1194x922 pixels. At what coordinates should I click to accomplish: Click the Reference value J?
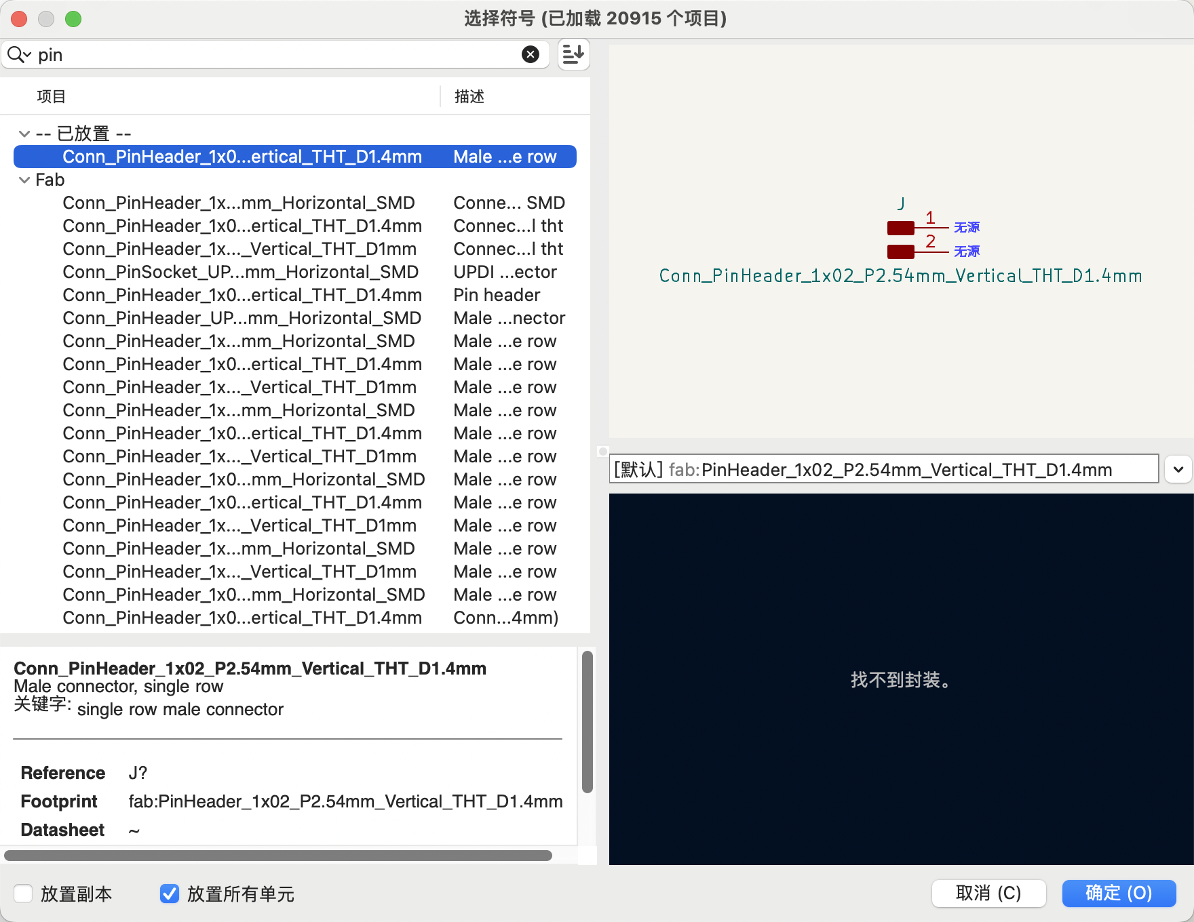tap(138, 773)
